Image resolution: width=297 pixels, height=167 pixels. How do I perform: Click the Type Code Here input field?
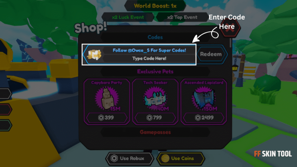[x=149, y=58]
